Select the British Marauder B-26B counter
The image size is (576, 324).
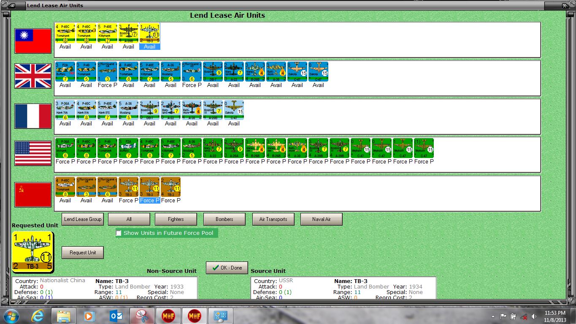tap(255, 72)
